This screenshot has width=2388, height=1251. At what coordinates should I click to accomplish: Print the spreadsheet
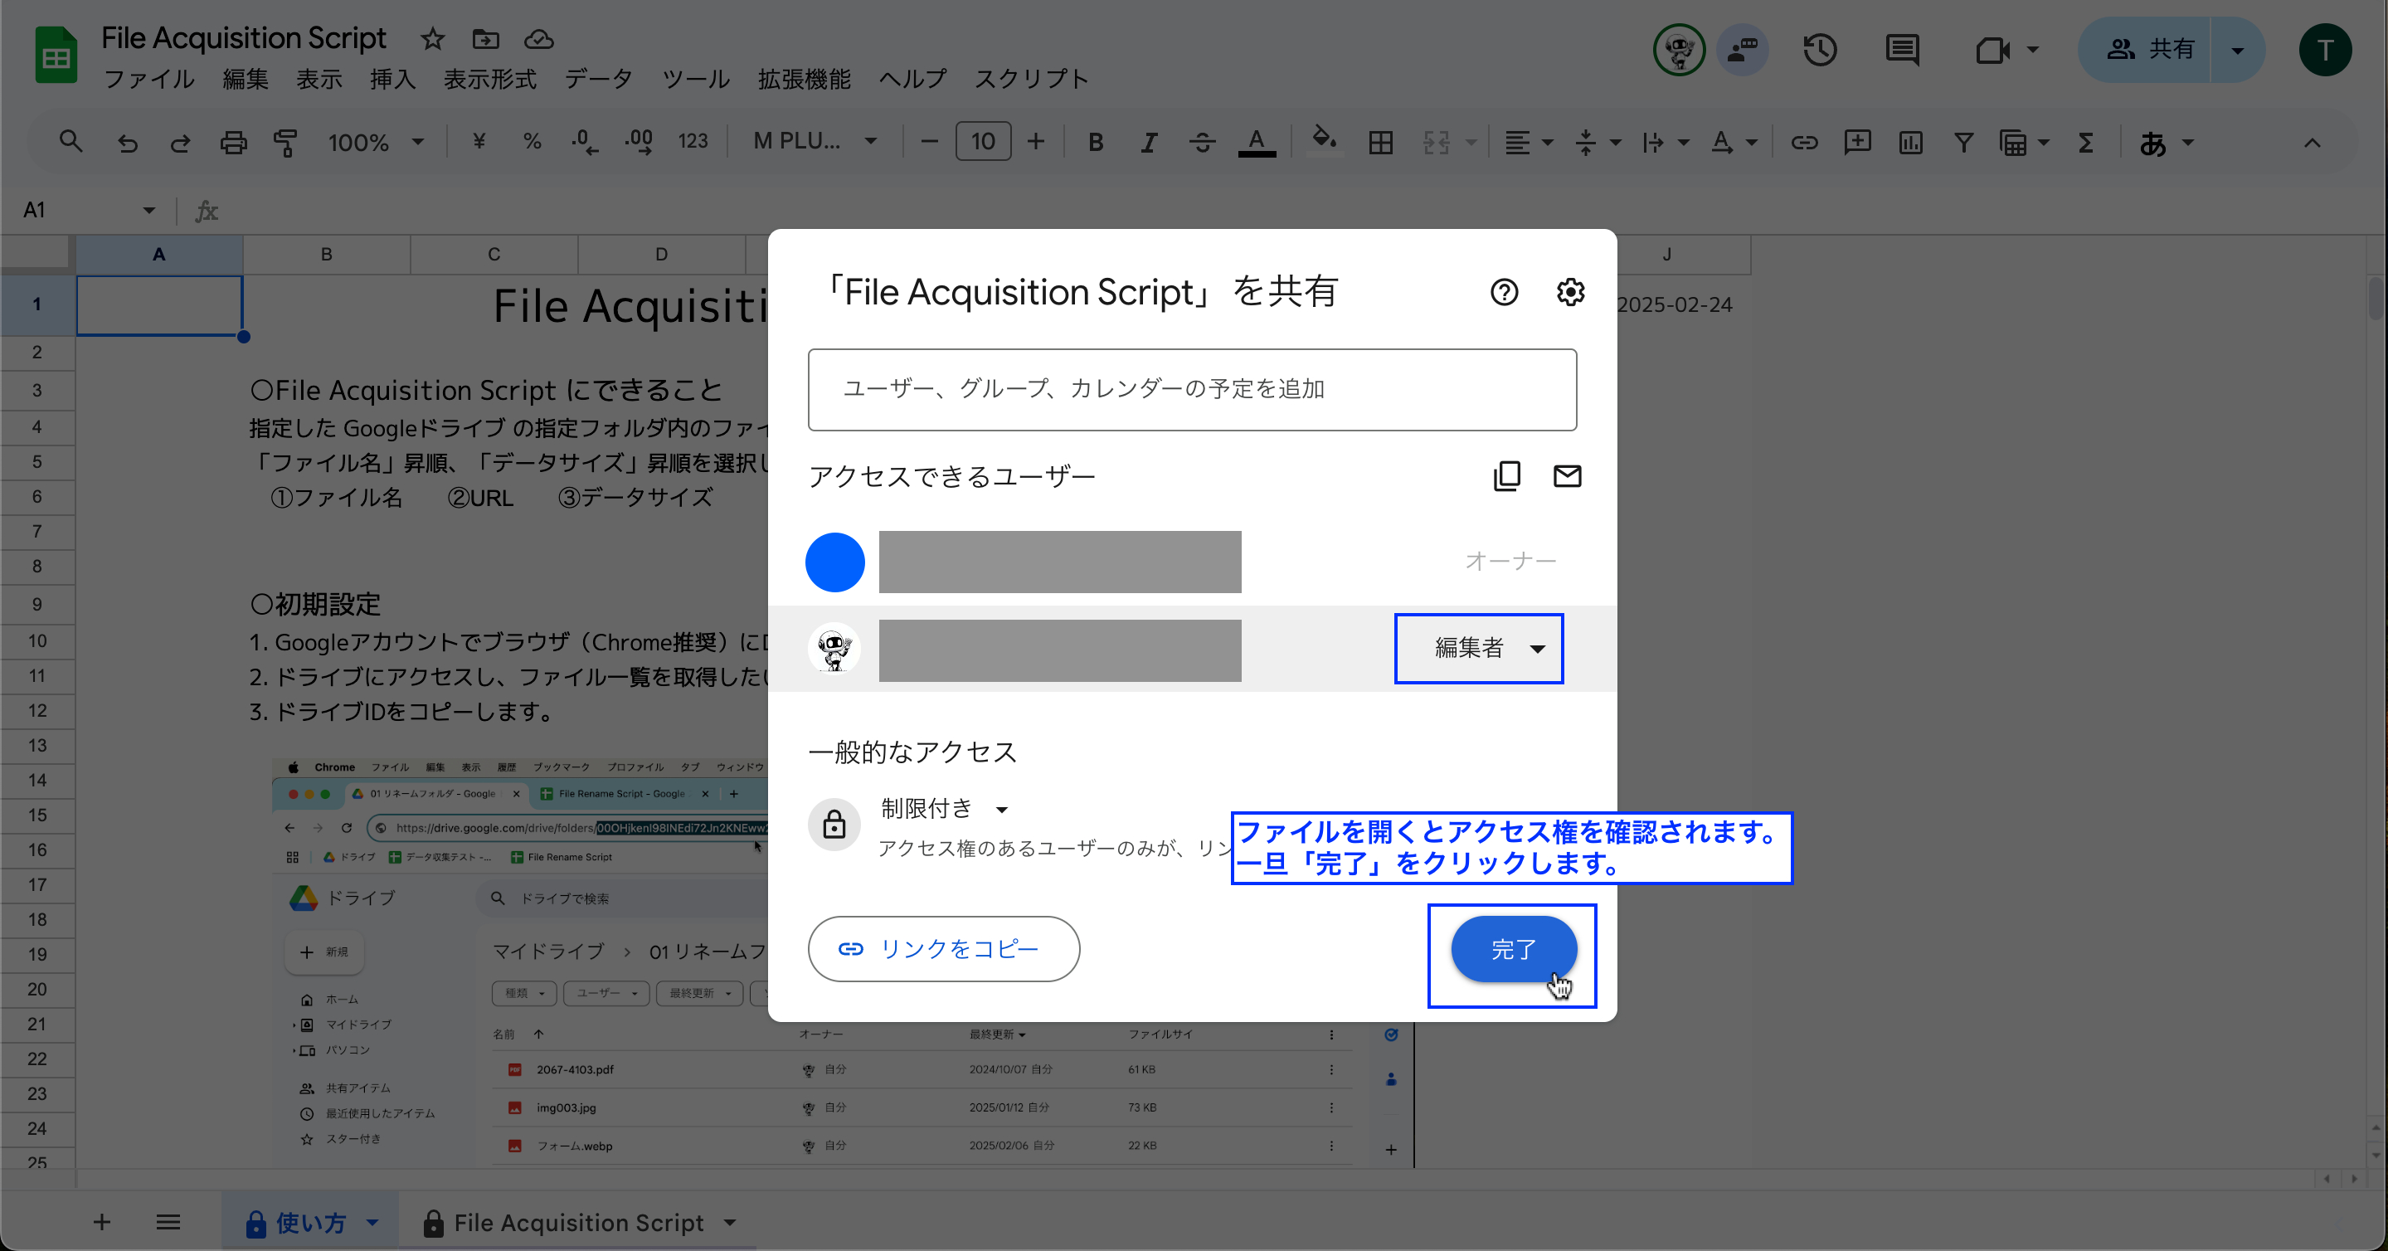(x=234, y=143)
